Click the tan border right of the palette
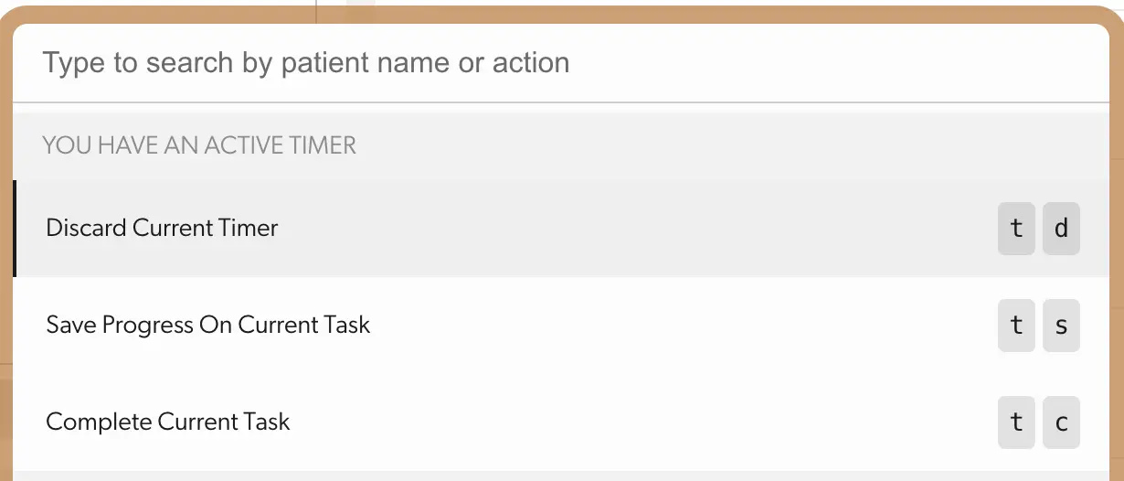The image size is (1124, 481). point(1117,274)
